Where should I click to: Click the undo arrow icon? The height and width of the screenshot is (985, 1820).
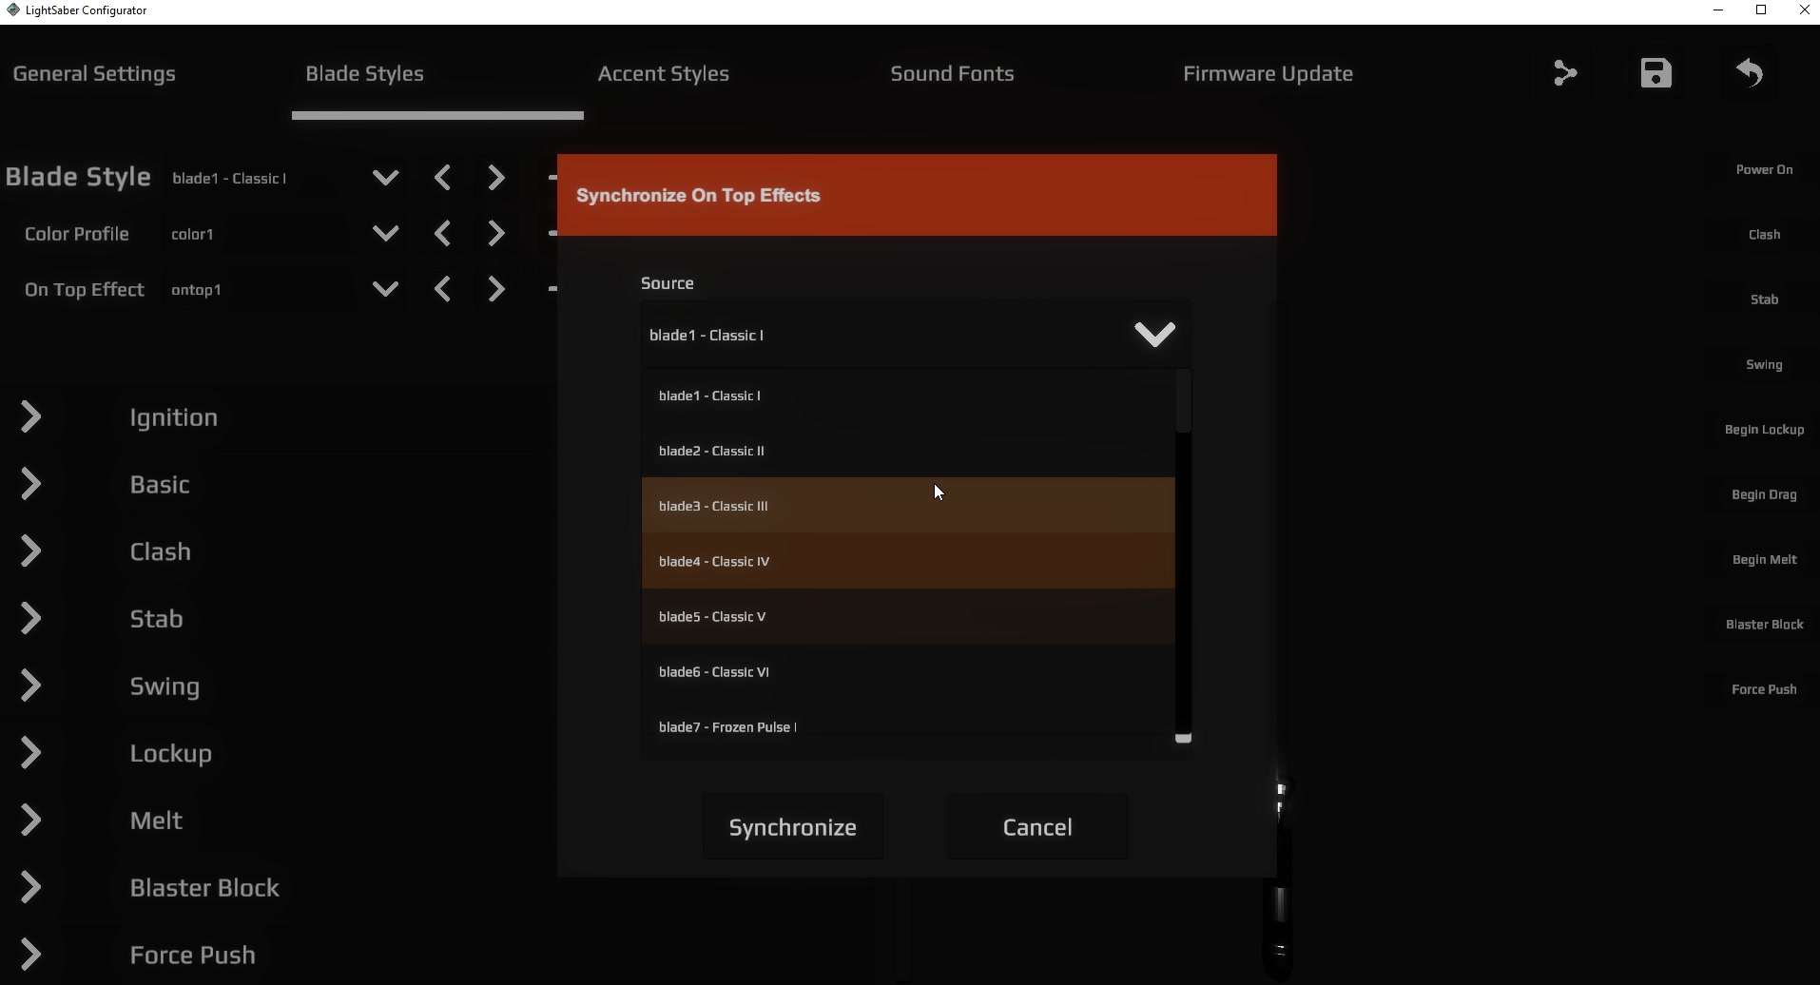click(x=1749, y=73)
